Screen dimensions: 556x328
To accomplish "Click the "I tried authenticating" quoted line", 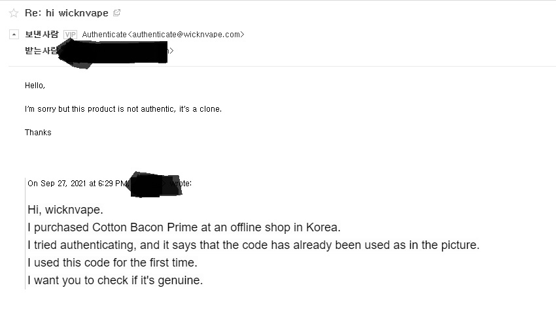I will click(x=253, y=245).
